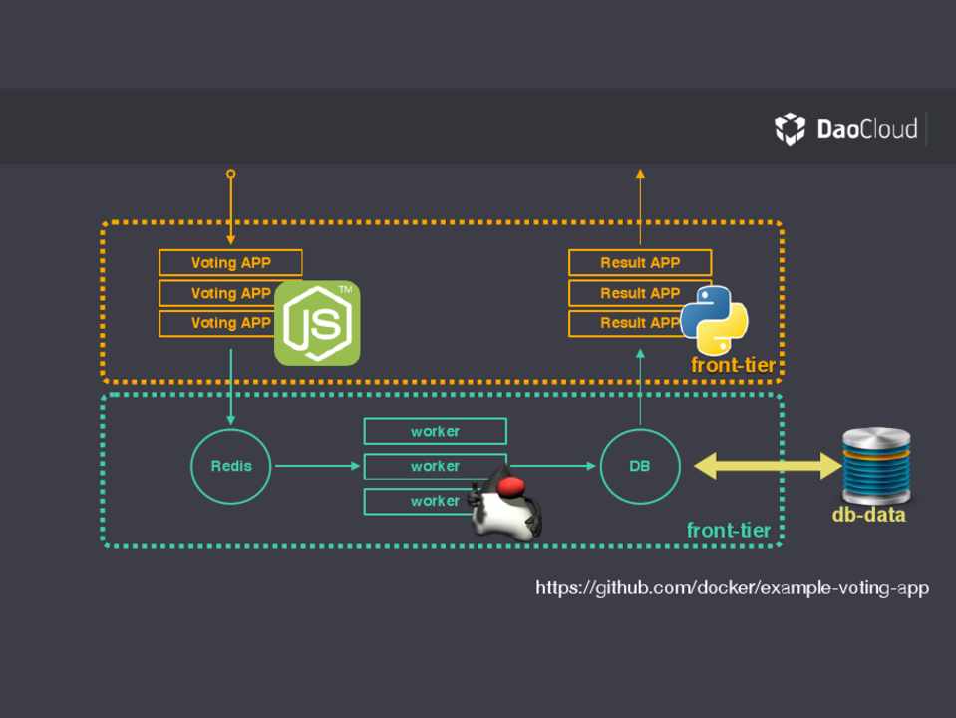Select the bottom Voting APP box
Screen dimensions: 956x718
pyautogui.click(x=217, y=323)
